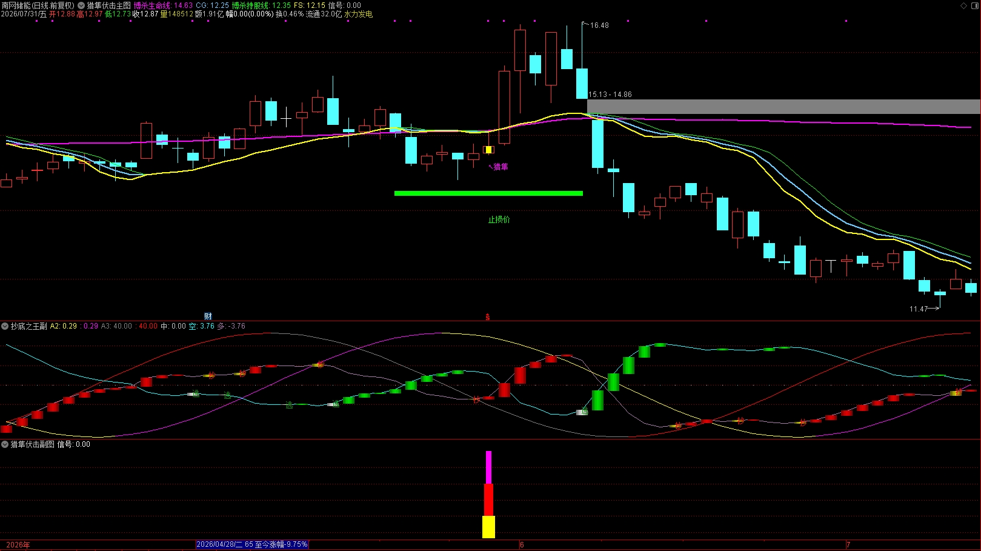
Task: Click the 财 financial marker icon
Action: click(208, 316)
